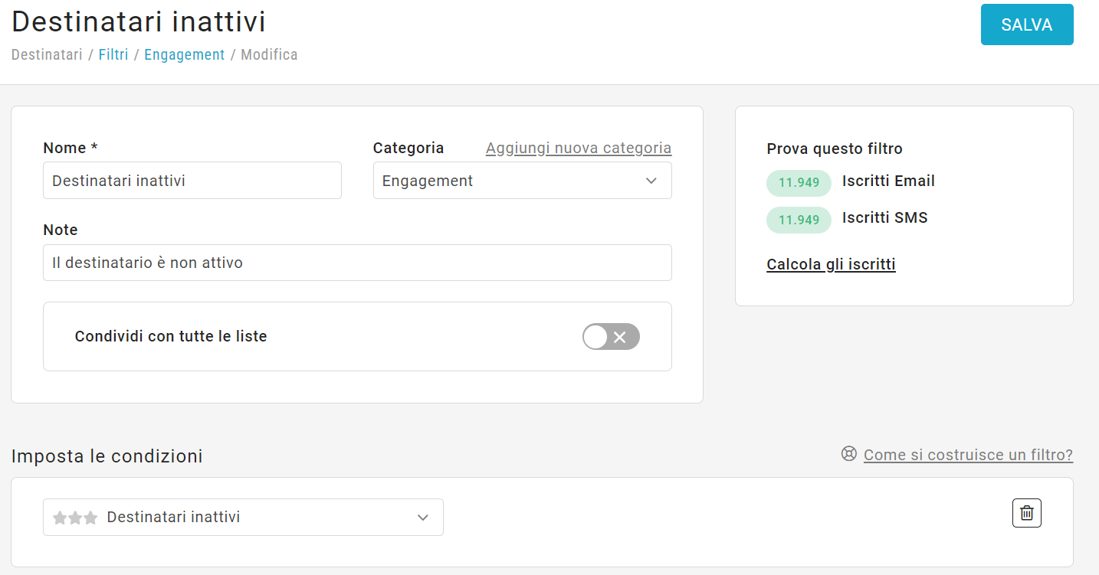Toggle Condividi con tutte le liste switch
Image resolution: width=1099 pixels, height=575 pixels.
coord(611,337)
